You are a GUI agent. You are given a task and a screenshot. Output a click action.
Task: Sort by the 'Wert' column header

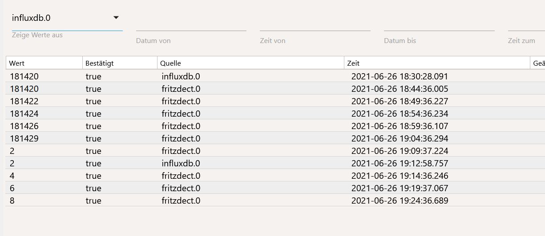click(44, 63)
